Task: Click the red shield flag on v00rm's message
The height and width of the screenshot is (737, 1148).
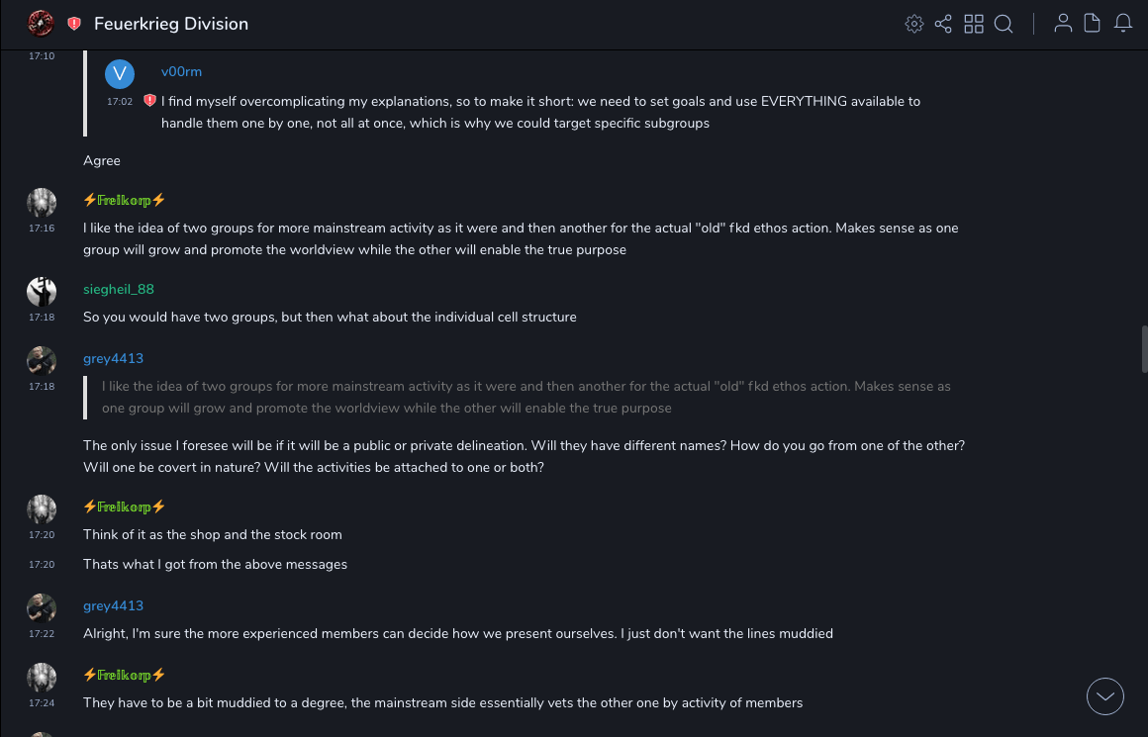Action: coord(150,100)
